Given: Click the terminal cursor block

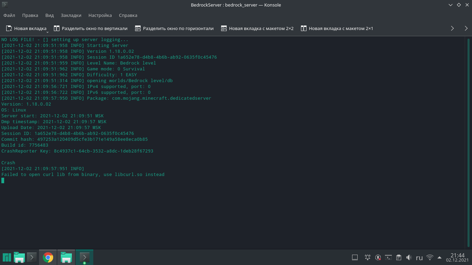Looking at the screenshot, I should pos(3,180).
